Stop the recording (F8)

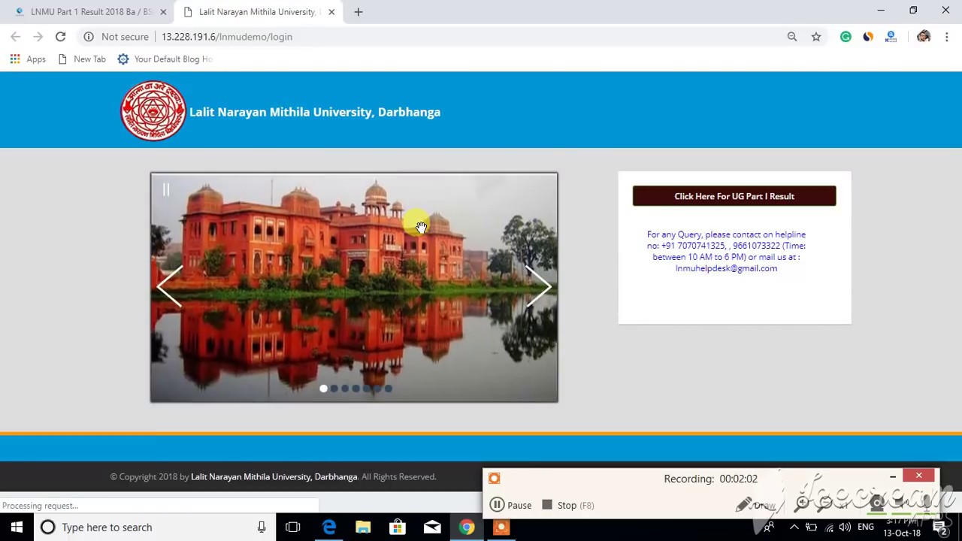click(568, 505)
